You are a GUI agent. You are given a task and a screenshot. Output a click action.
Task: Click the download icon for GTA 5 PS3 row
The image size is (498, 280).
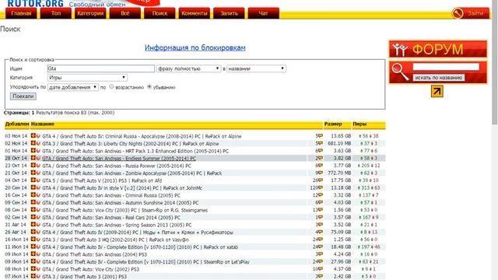pos(33,180)
